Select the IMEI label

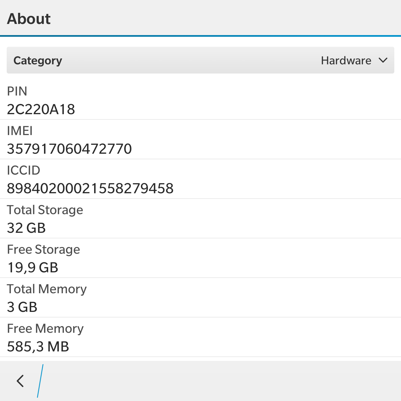[20, 131]
